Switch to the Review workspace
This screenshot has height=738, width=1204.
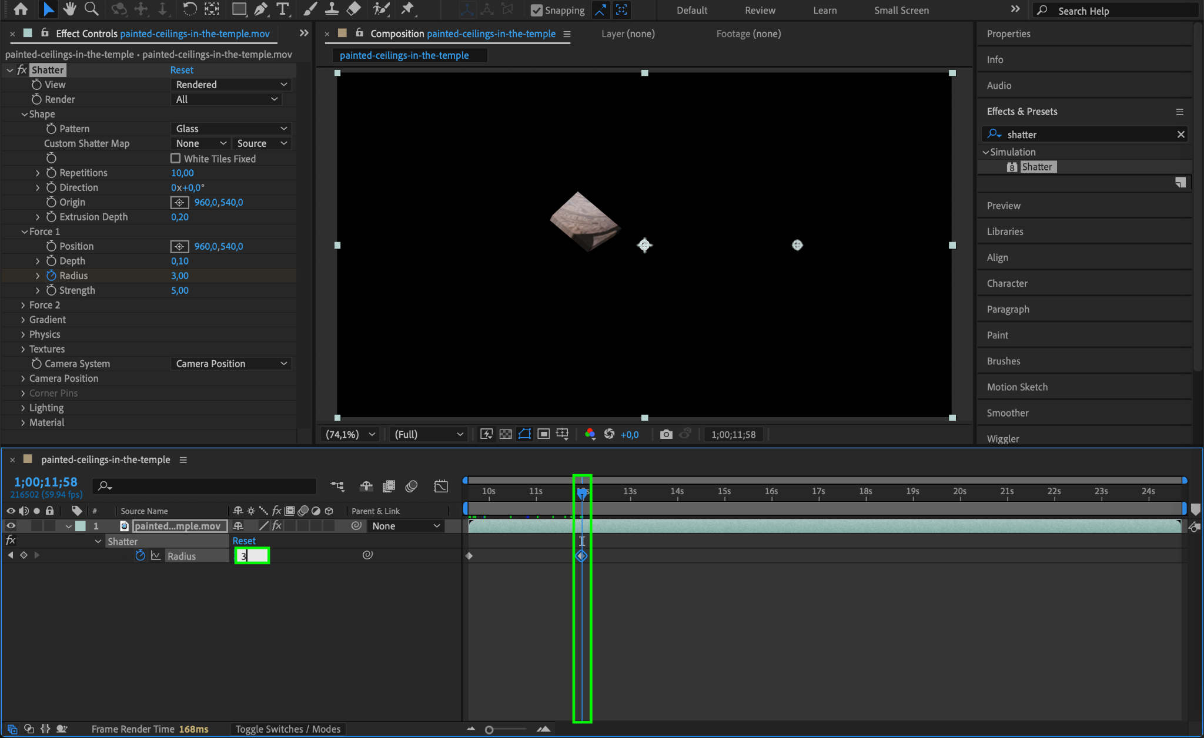coord(760,11)
